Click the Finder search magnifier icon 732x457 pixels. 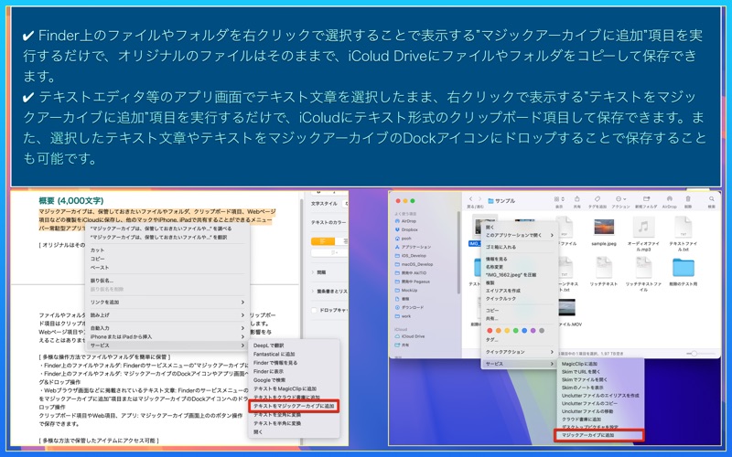(x=711, y=199)
